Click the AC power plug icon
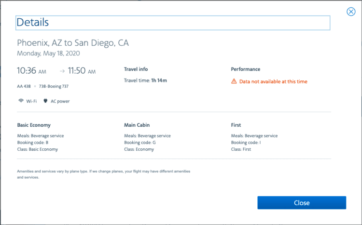Viewport: 362px width, 225px height. pyautogui.click(x=45, y=101)
